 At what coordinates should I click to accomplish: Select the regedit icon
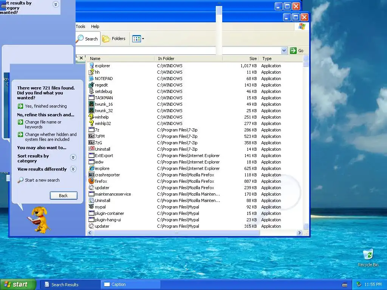click(x=91, y=85)
